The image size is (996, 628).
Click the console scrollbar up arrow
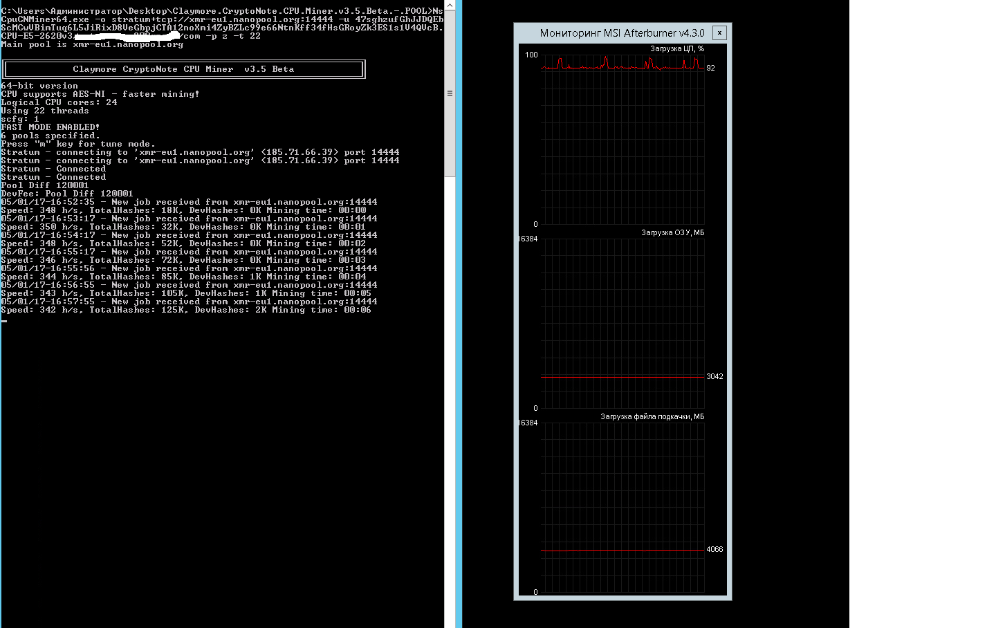coord(450,5)
